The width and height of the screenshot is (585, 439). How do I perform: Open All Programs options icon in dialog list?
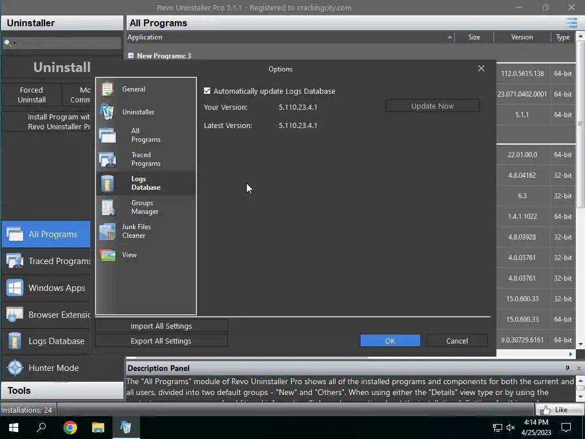click(107, 135)
